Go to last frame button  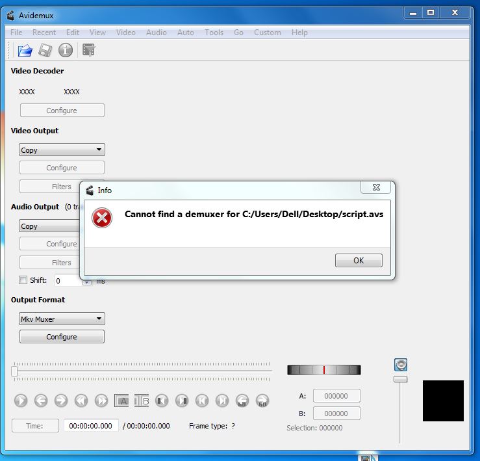tap(222, 401)
